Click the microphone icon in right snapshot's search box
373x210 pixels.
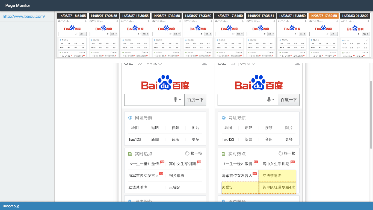(x=269, y=100)
